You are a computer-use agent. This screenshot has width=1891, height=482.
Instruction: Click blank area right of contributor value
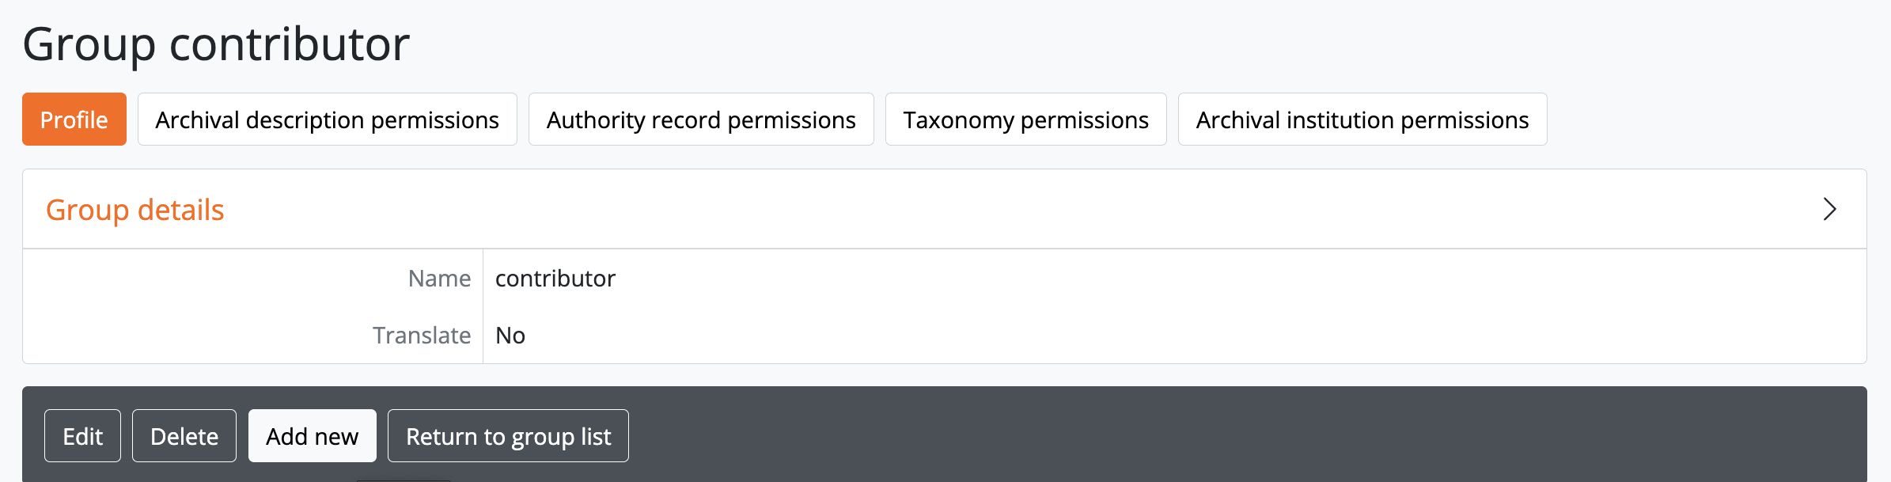[1187, 279]
